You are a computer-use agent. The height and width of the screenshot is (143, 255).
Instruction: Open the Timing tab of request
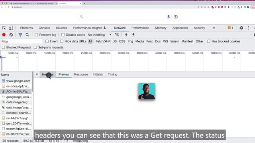pos(112,74)
